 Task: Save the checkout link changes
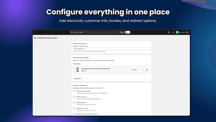point(128,32)
